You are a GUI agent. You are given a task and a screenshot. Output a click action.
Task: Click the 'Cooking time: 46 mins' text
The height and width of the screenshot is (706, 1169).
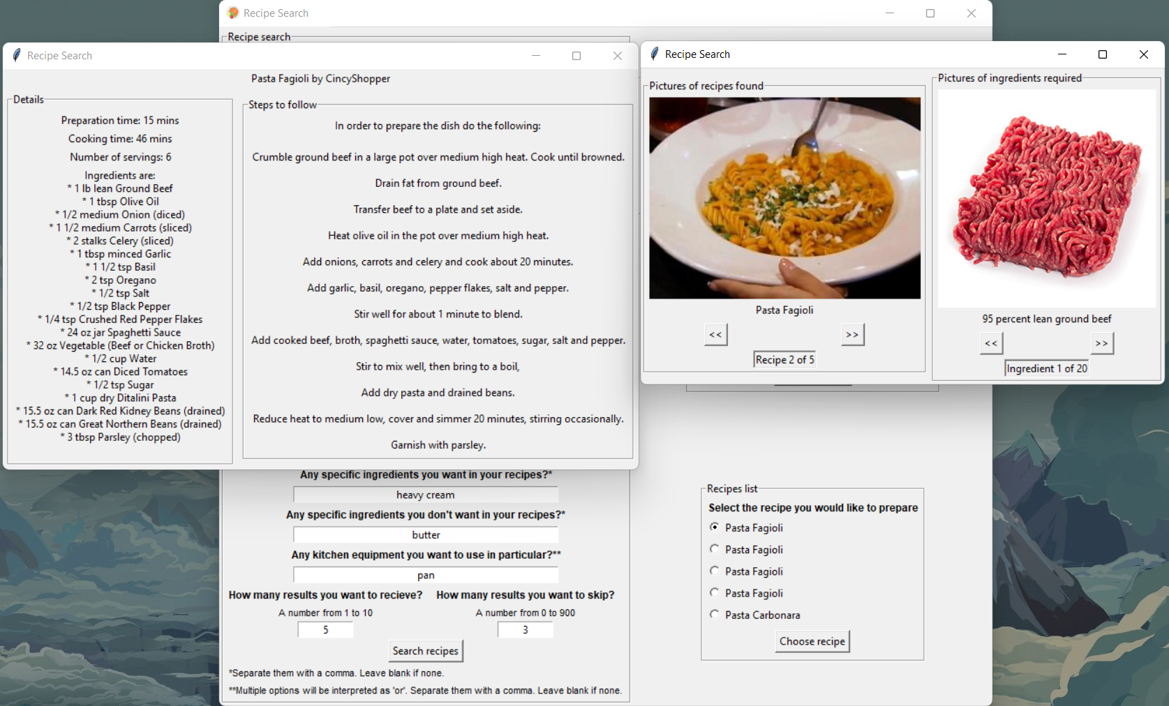pyautogui.click(x=120, y=139)
